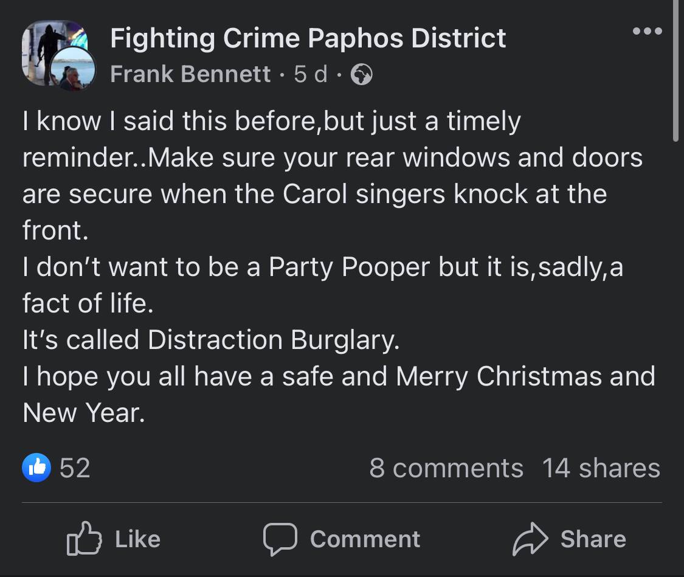Open the three-dot post options menu
This screenshot has height=577, width=684.
click(646, 32)
